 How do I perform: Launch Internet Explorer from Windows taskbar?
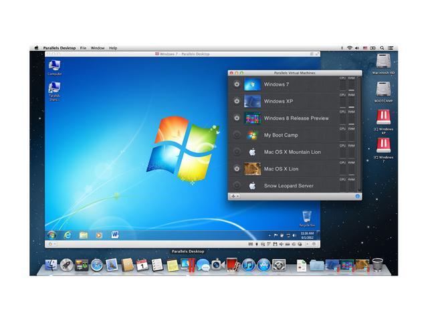[x=68, y=235]
